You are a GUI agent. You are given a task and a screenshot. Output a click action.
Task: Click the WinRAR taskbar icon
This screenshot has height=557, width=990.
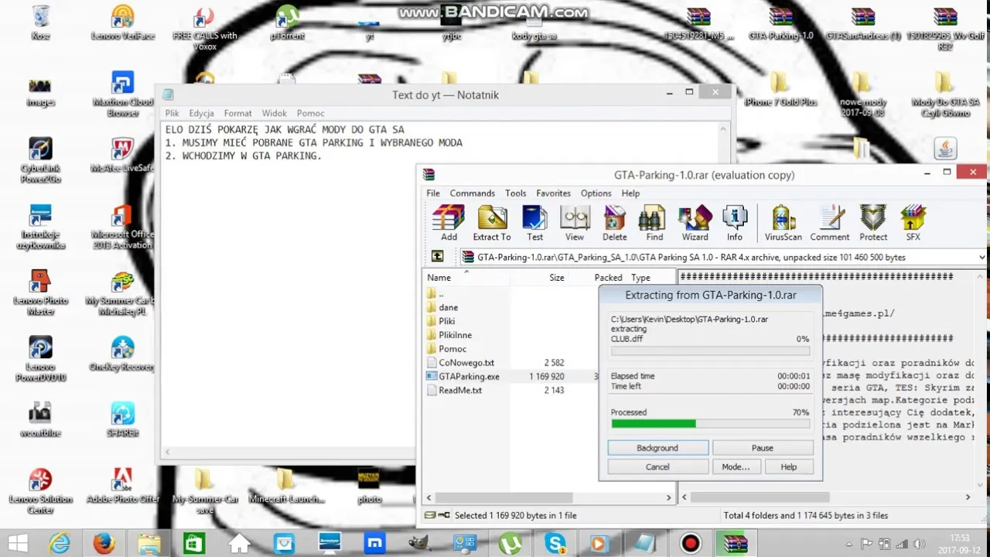(735, 543)
